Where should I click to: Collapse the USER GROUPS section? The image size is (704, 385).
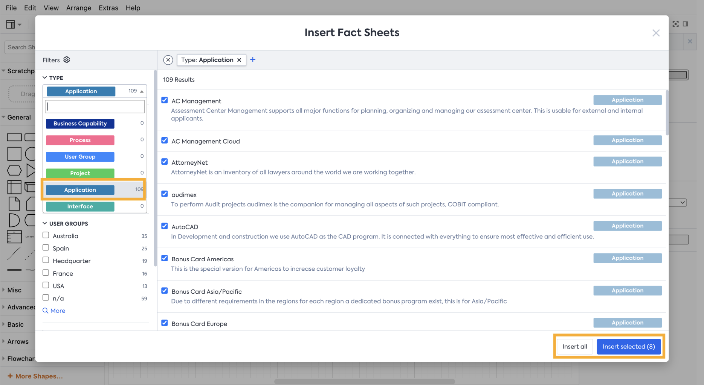click(45, 223)
